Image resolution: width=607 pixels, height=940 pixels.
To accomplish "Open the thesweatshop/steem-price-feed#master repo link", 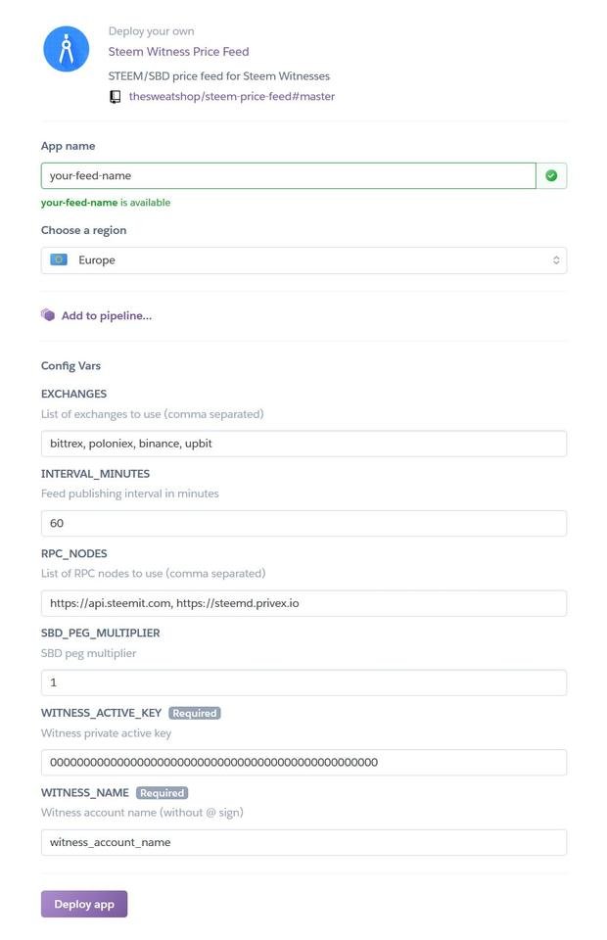I will 232,97.
